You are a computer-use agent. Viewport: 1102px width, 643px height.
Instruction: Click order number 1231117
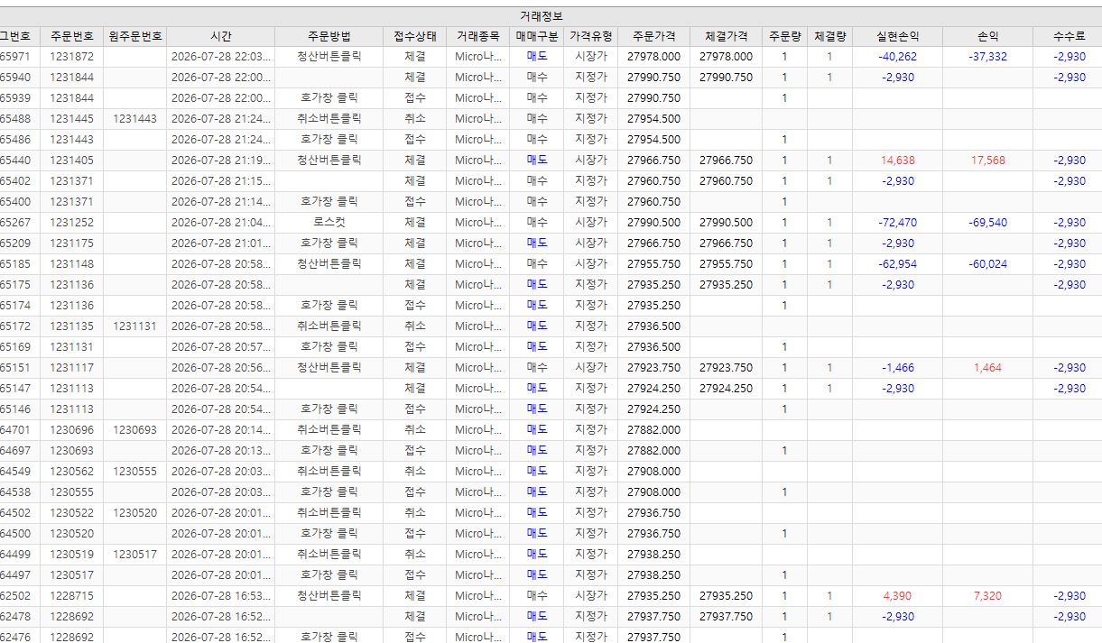coord(71,368)
